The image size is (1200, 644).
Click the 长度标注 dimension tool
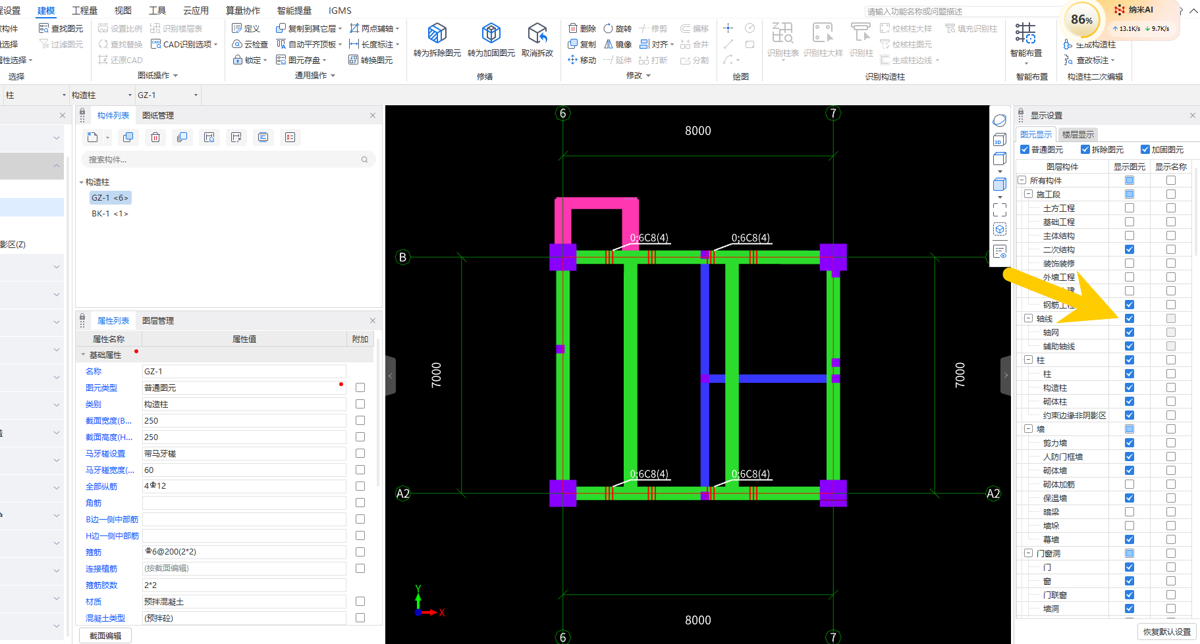pyautogui.click(x=374, y=44)
